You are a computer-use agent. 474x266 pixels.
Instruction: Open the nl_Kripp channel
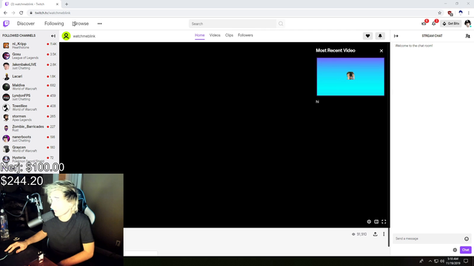(x=30, y=46)
